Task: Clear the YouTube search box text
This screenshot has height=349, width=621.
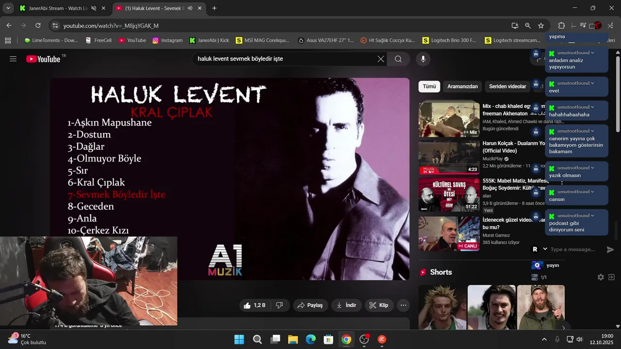Action: [381, 59]
